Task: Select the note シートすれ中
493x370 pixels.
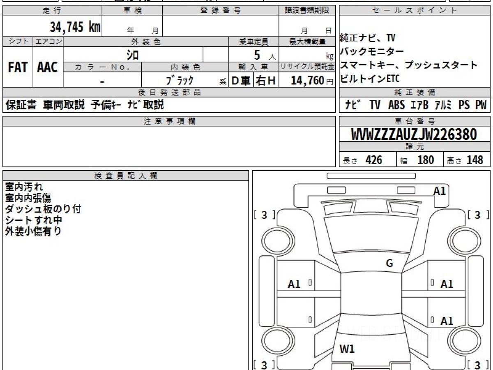Action: pos(33,220)
